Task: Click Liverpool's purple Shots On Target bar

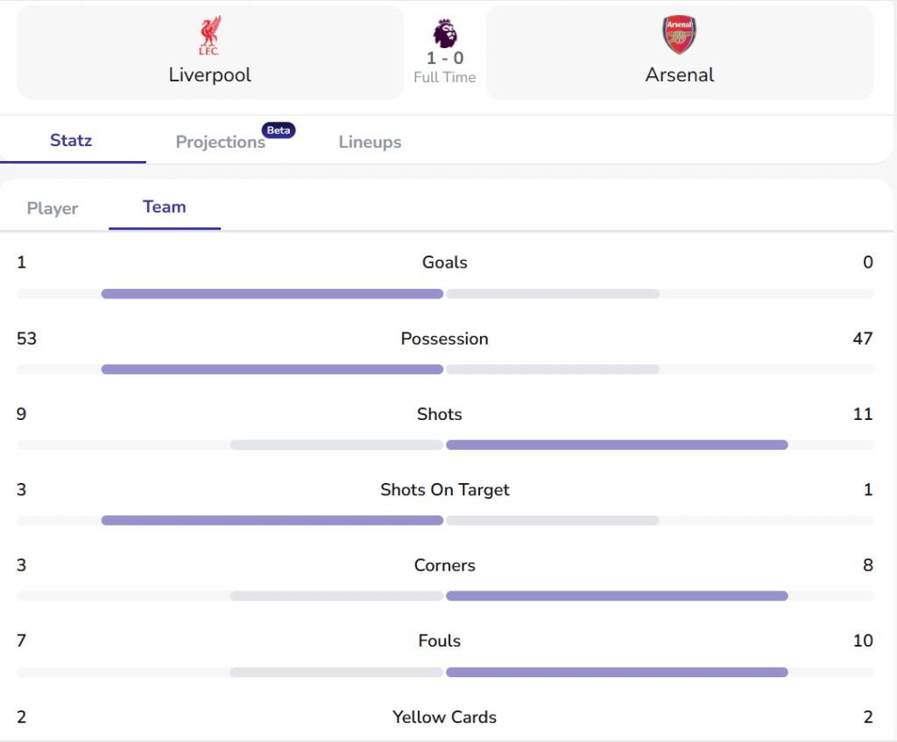Action: [x=272, y=521]
